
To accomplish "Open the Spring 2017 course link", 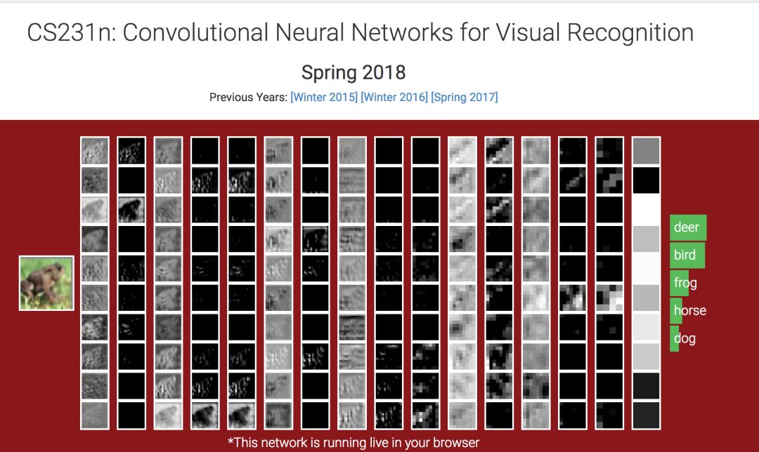I will click(465, 97).
